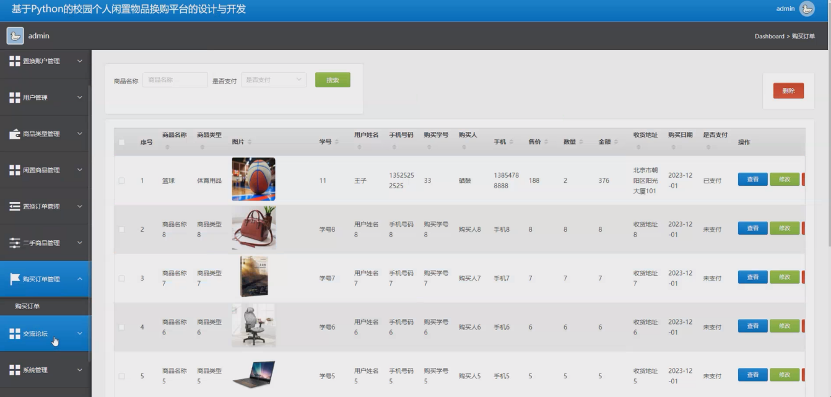Click the green 搜索 search button
This screenshot has height=397, width=831.
click(333, 80)
